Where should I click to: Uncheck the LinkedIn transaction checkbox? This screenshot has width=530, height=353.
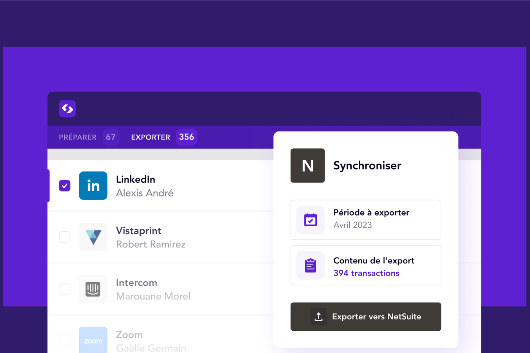click(65, 186)
